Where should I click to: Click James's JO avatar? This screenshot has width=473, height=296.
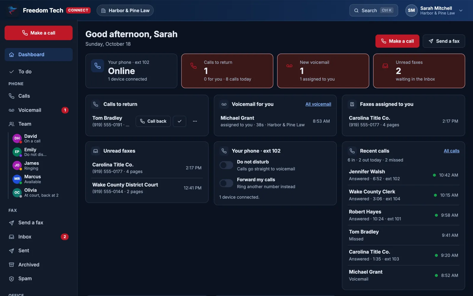click(x=17, y=165)
